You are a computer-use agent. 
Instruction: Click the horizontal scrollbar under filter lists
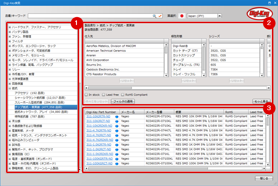177,88
